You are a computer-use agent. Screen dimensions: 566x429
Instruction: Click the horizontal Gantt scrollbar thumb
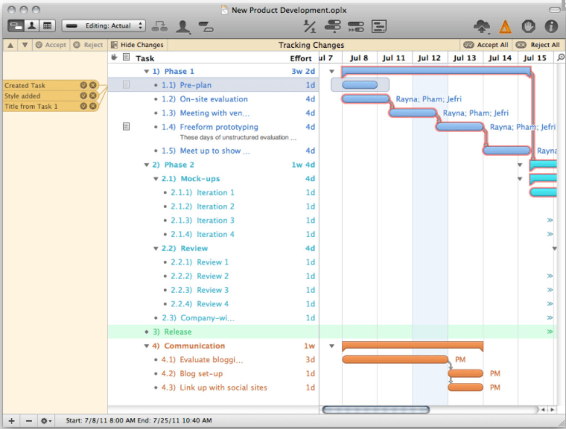376,410
